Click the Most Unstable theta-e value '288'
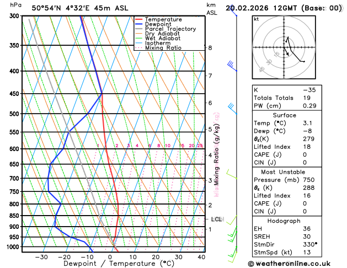 click(309, 187)
